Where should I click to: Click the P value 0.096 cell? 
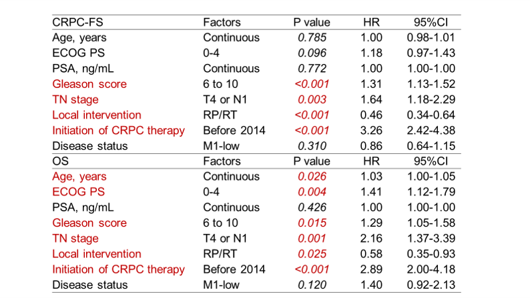(x=312, y=53)
